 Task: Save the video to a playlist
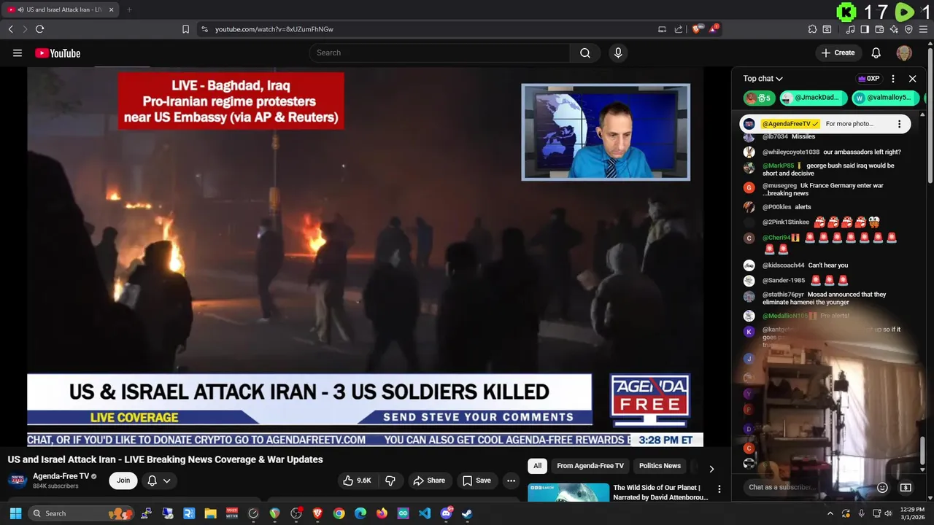(476, 481)
